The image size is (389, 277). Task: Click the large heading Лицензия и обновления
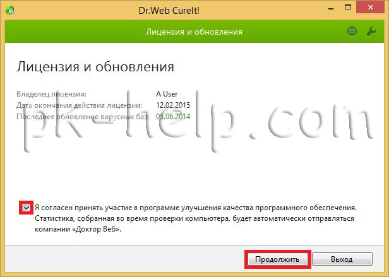click(95, 67)
